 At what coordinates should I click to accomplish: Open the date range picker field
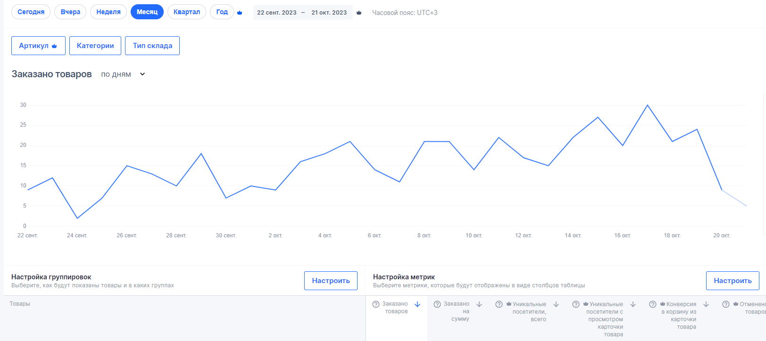(x=302, y=13)
